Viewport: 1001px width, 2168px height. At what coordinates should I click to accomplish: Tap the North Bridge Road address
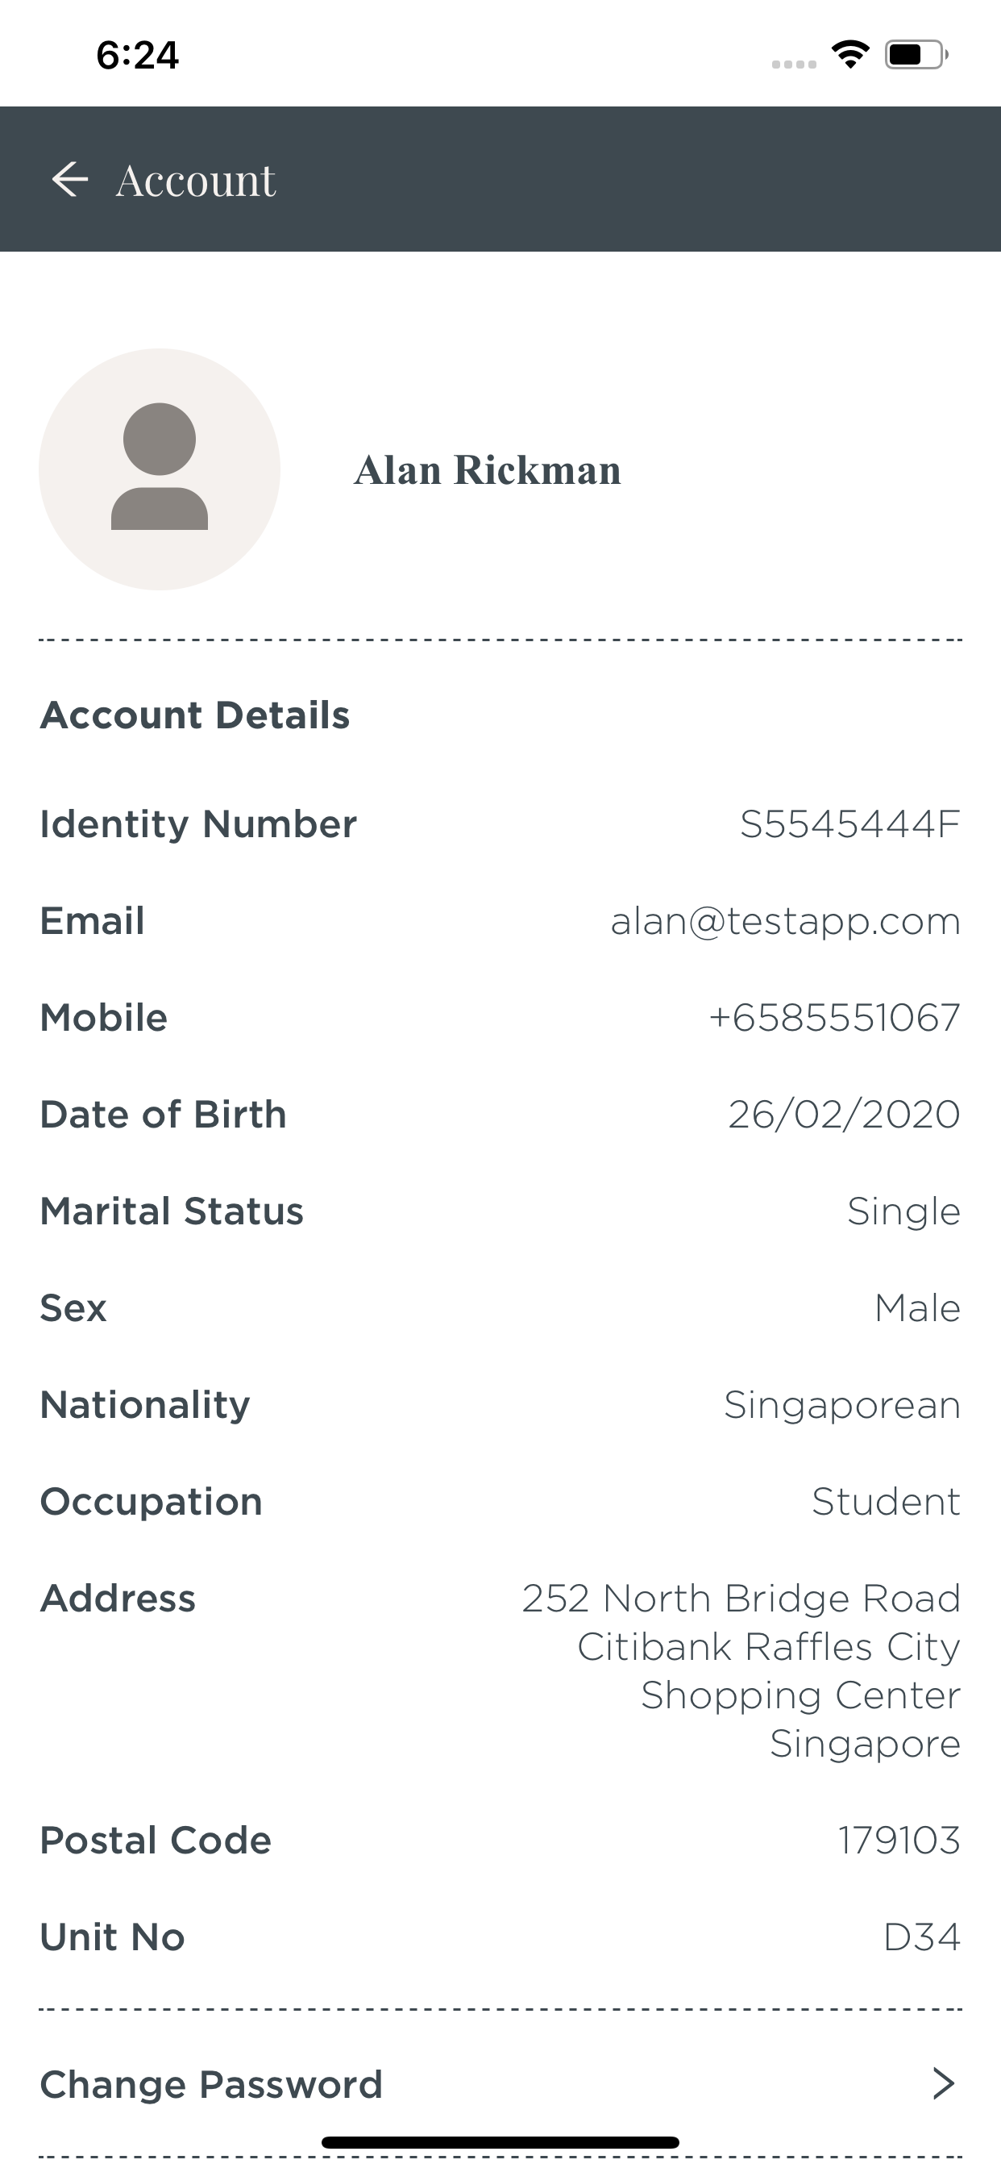[x=741, y=1670]
